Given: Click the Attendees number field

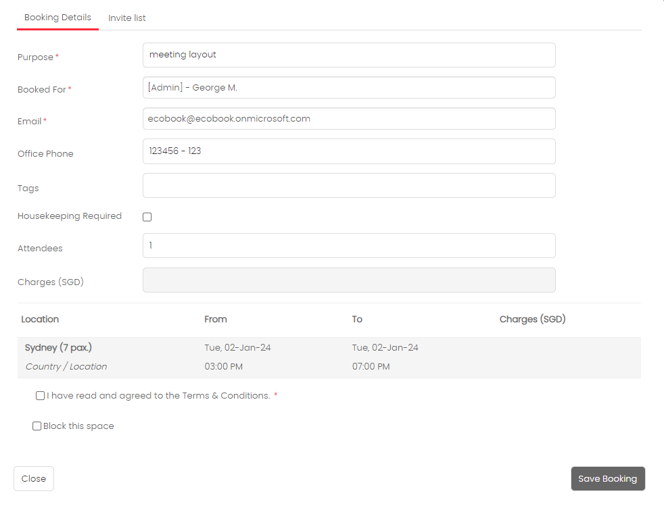Looking at the screenshot, I should point(349,245).
